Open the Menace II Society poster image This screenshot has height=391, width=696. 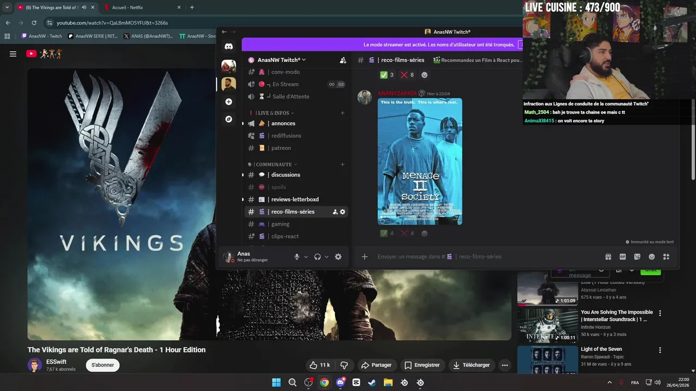pos(420,161)
